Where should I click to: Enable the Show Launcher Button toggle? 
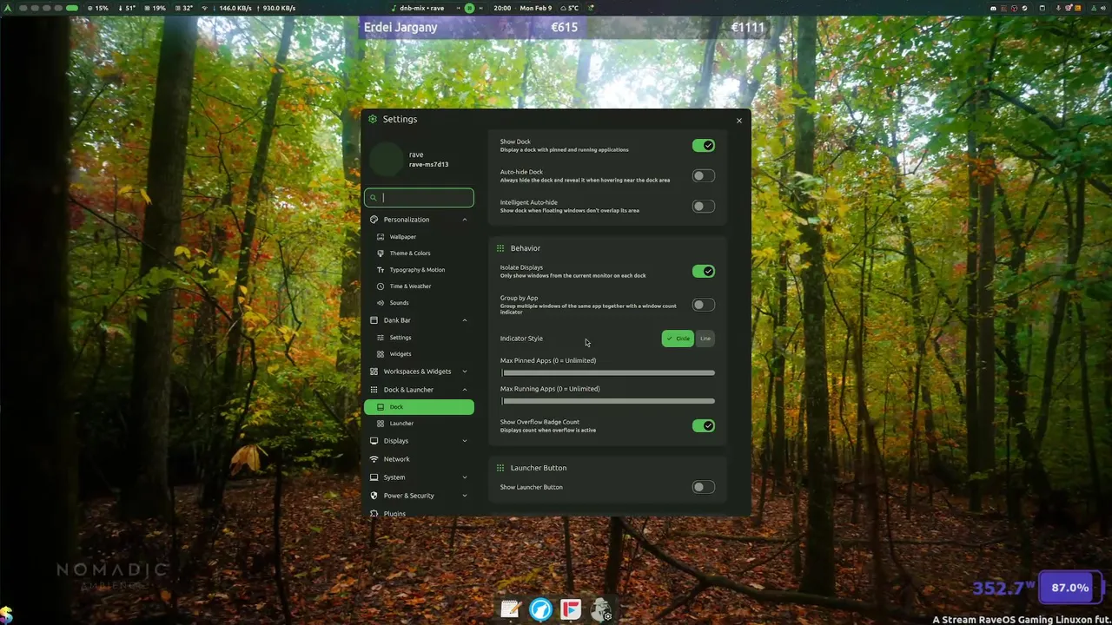[x=704, y=487]
